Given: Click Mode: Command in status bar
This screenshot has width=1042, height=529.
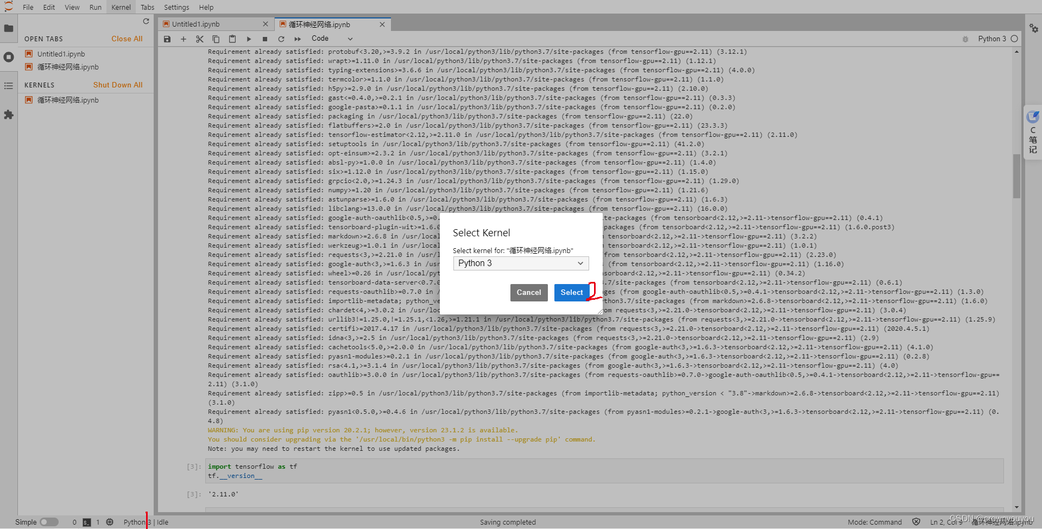Looking at the screenshot, I should coord(875,522).
